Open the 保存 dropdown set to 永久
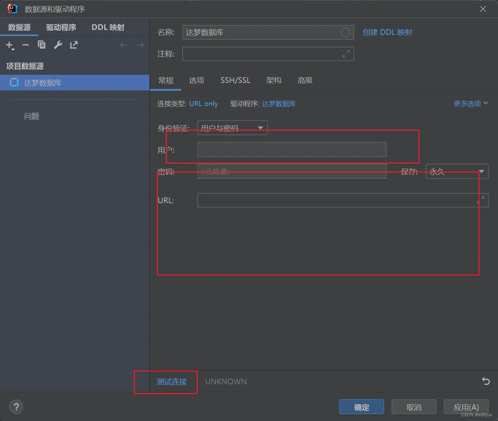Viewport: 498px width, 421px height. (x=457, y=172)
